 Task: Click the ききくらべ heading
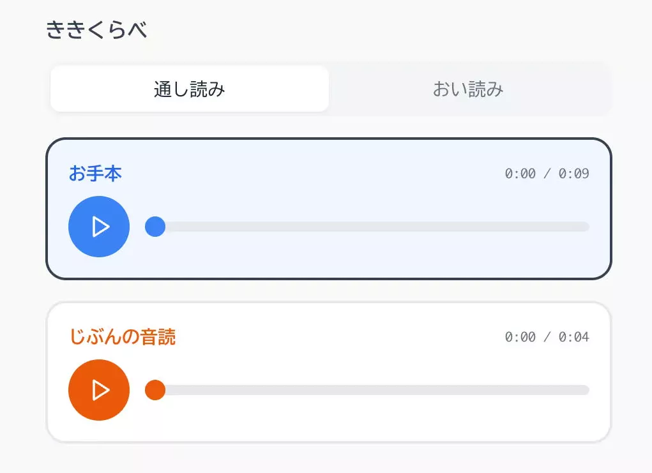coord(97,28)
